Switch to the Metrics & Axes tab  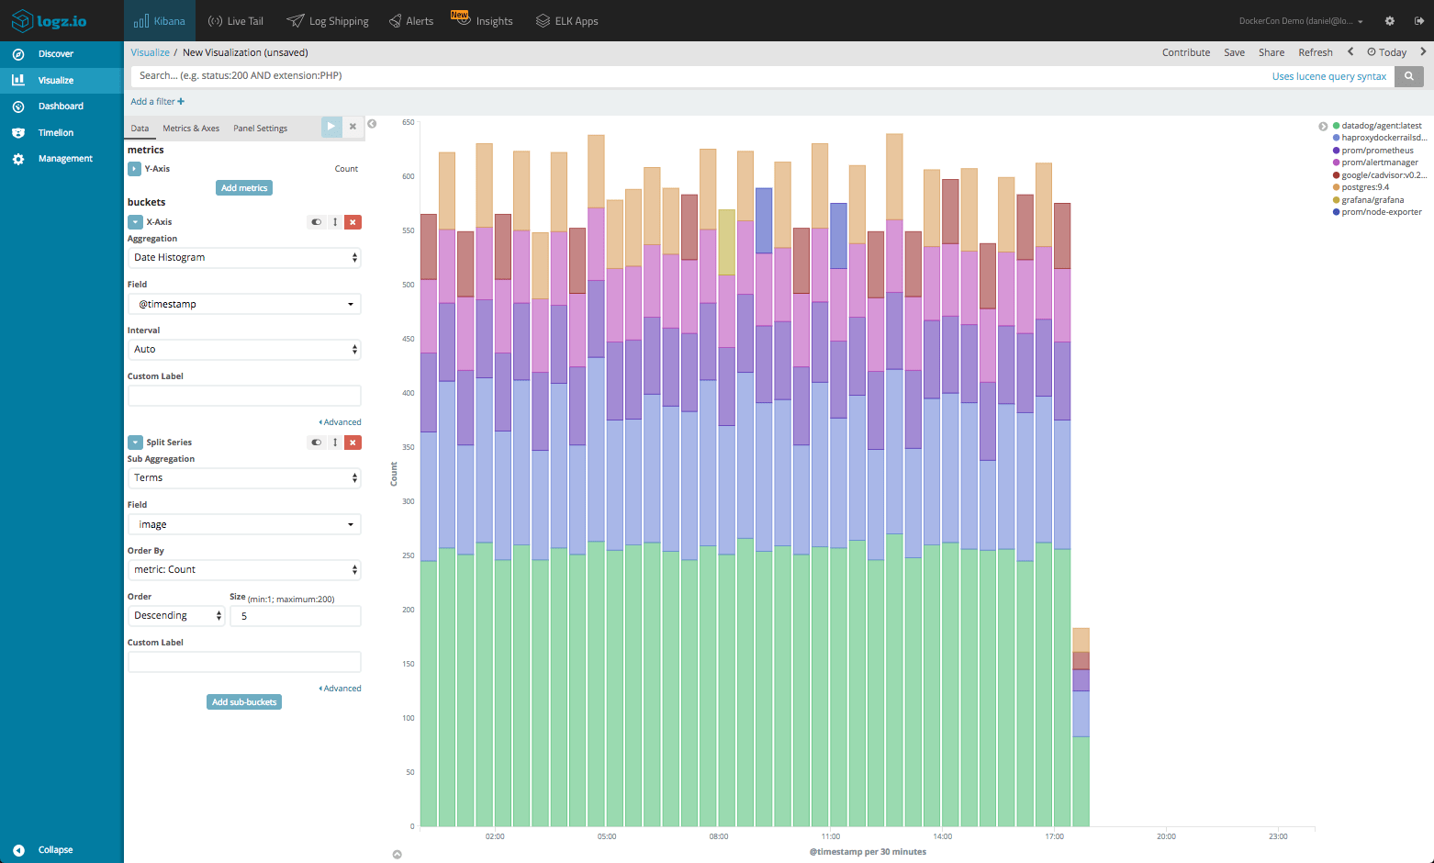(191, 129)
